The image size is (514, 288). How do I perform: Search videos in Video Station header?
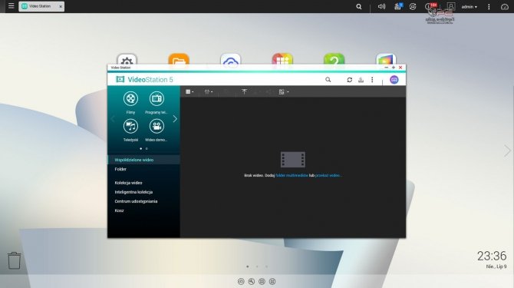328,80
